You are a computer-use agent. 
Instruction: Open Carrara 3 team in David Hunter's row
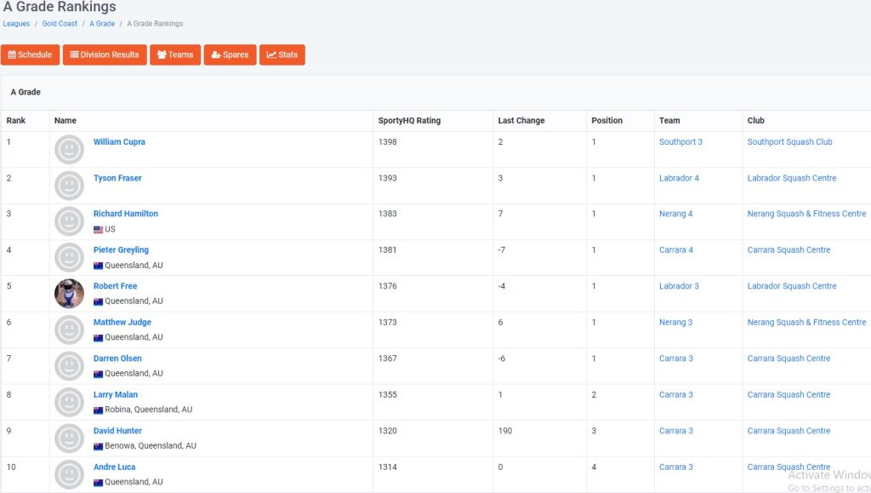(676, 431)
